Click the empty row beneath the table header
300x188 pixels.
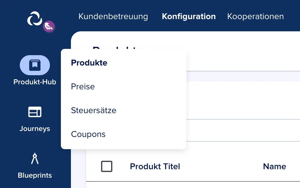pyautogui.click(x=193, y=185)
